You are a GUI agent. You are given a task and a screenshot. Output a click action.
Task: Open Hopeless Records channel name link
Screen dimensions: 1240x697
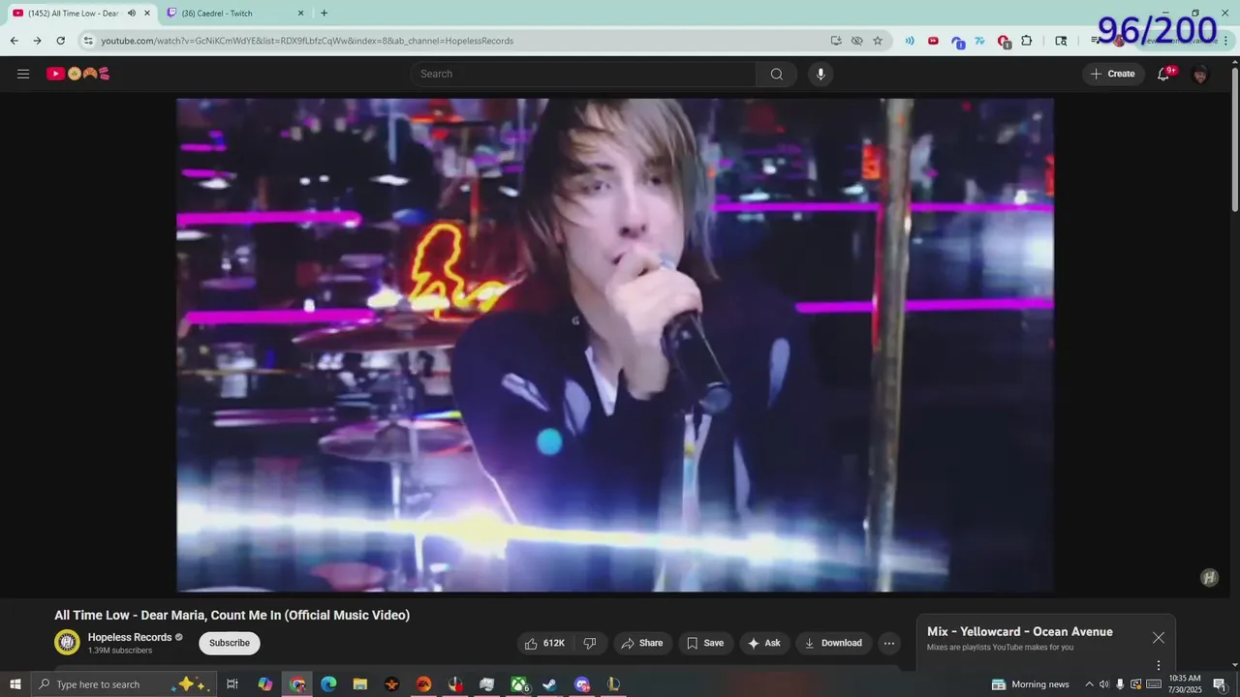(x=130, y=637)
